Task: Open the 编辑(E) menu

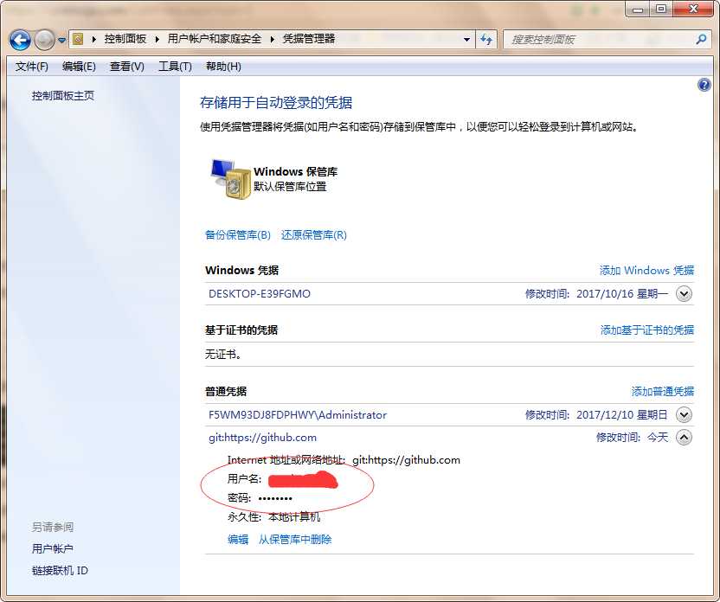Action: (x=79, y=67)
